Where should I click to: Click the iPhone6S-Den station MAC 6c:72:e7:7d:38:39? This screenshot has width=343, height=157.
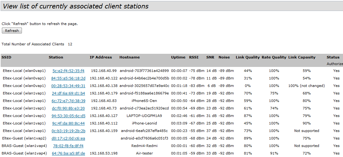pyautogui.click(x=68, y=101)
